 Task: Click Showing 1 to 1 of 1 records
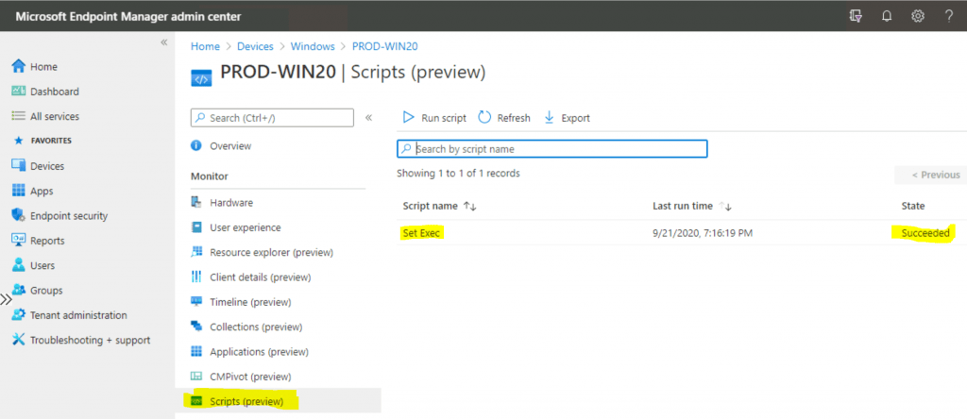click(x=458, y=173)
